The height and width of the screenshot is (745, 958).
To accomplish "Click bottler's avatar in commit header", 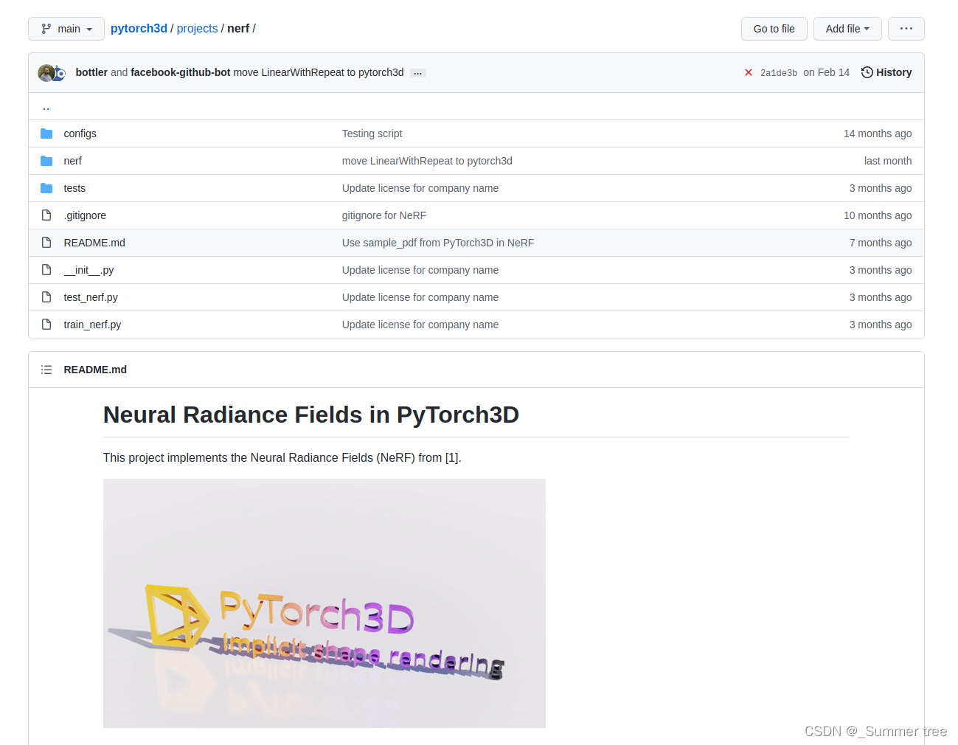I will click(46, 73).
